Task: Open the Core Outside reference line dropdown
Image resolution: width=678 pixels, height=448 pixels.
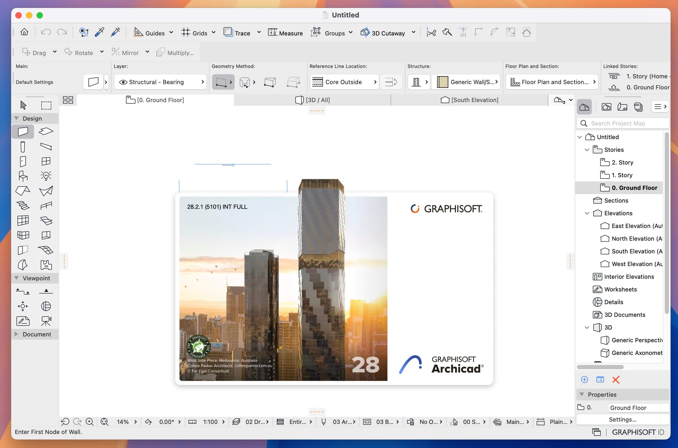Action: click(345, 82)
